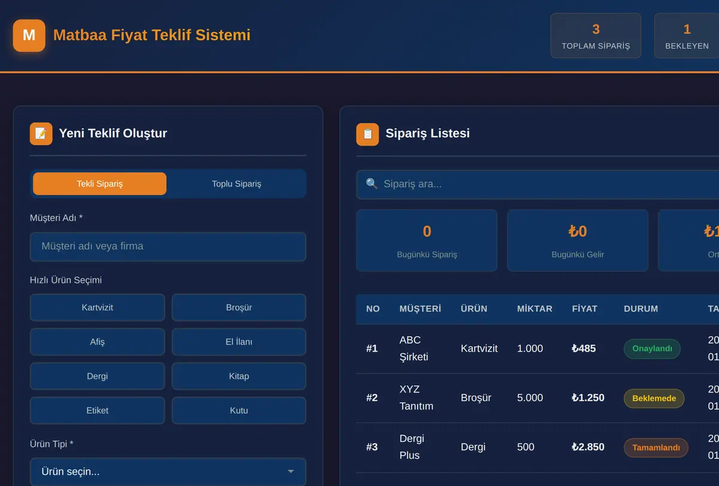Click the clipboard icon beside Sipariş Listesi
This screenshot has height=486, width=719.
(x=368, y=134)
